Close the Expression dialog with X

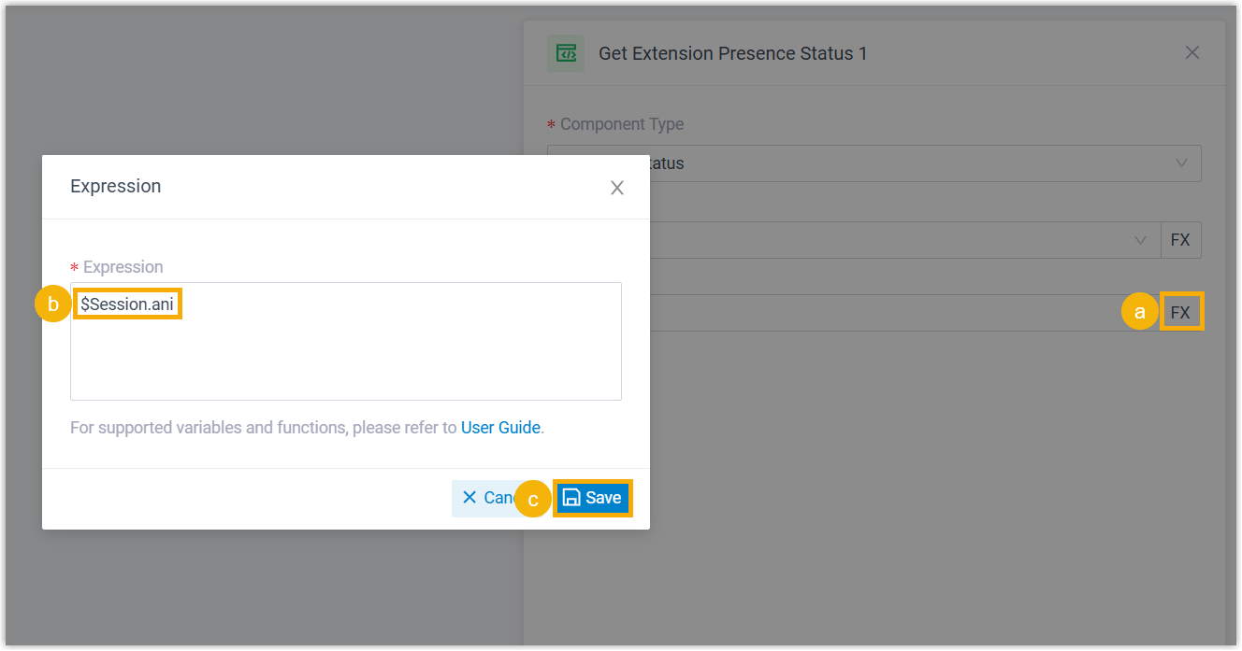point(617,188)
